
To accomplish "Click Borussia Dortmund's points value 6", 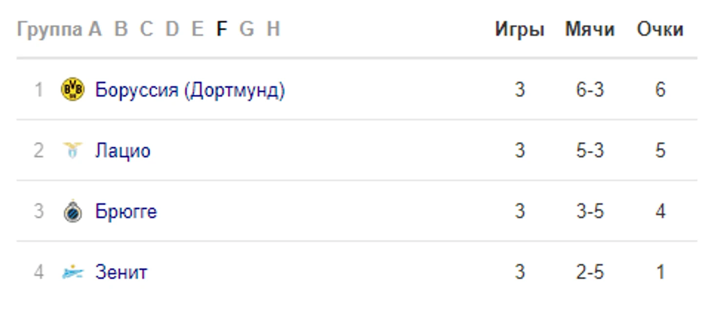I will point(660,90).
